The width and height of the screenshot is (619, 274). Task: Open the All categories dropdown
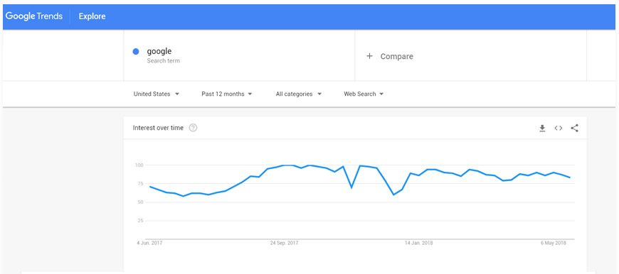point(298,94)
